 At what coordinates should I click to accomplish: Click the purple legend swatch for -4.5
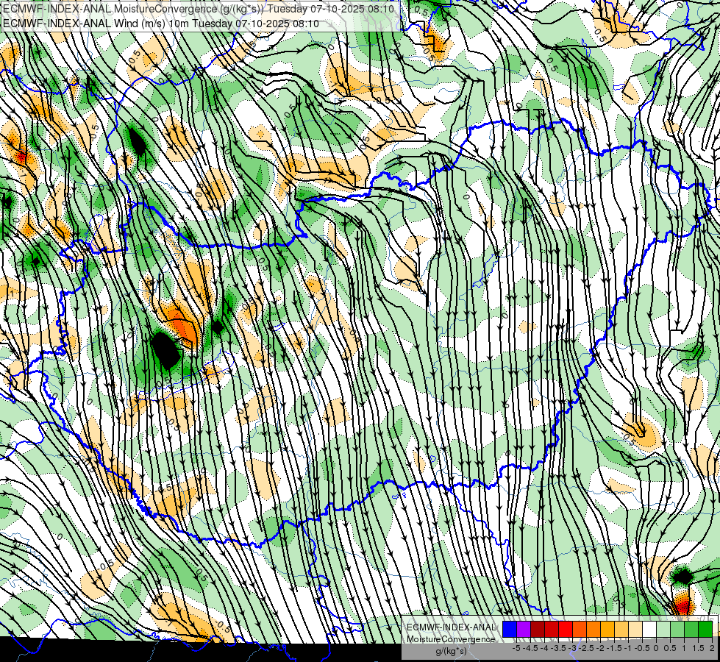tap(524, 629)
